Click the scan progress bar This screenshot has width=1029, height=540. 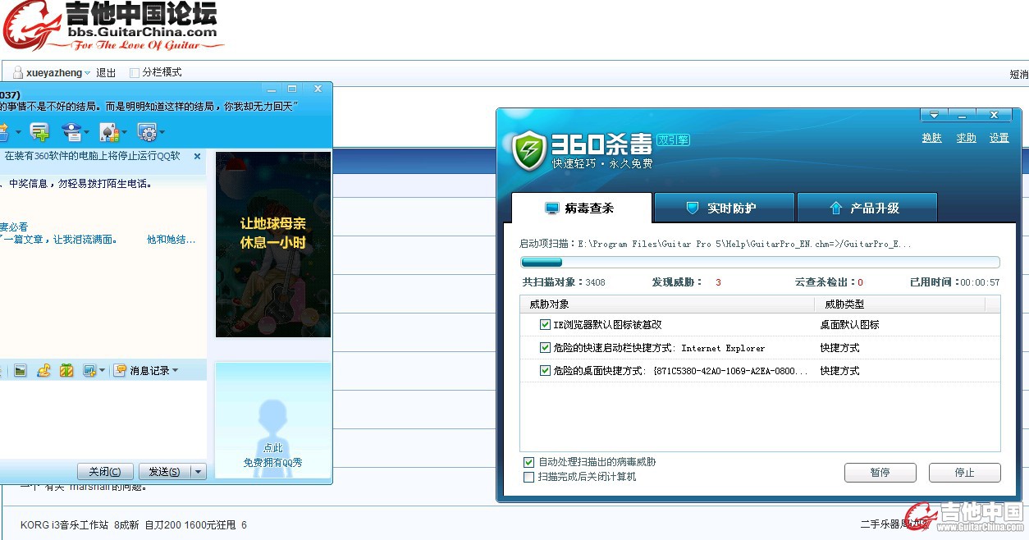[760, 263]
